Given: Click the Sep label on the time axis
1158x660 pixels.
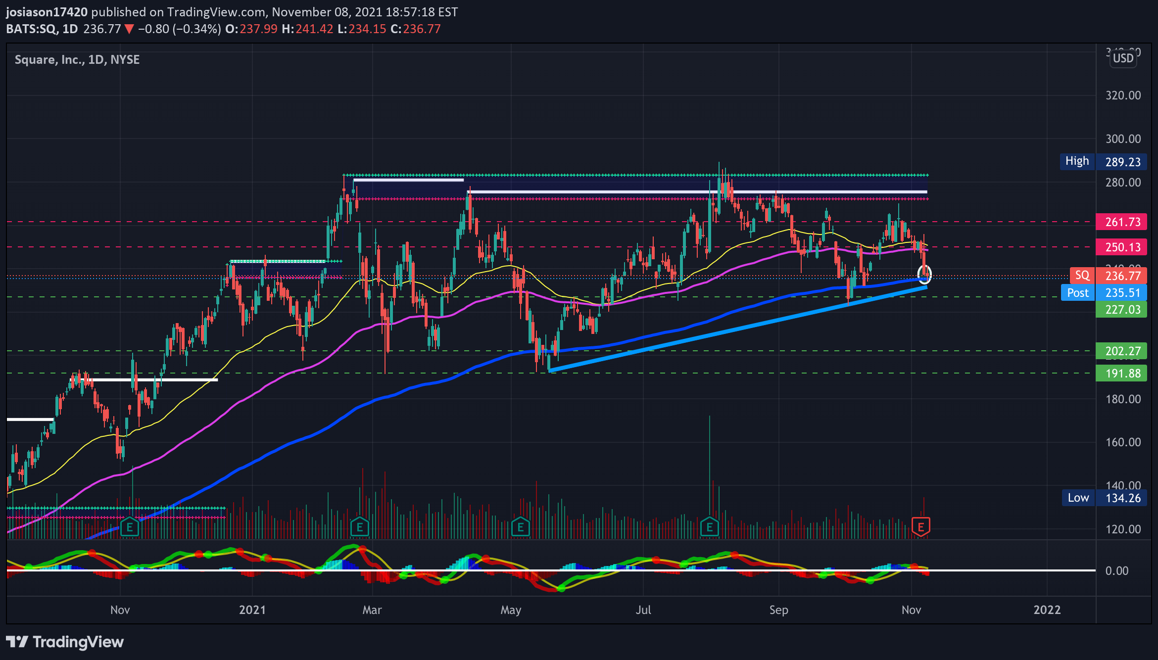Looking at the screenshot, I should [x=778, y=610].
